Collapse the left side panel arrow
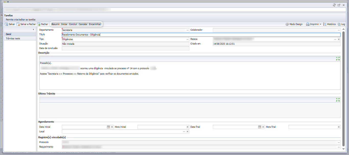Screen dimensions: 349x155 (33, 30)
